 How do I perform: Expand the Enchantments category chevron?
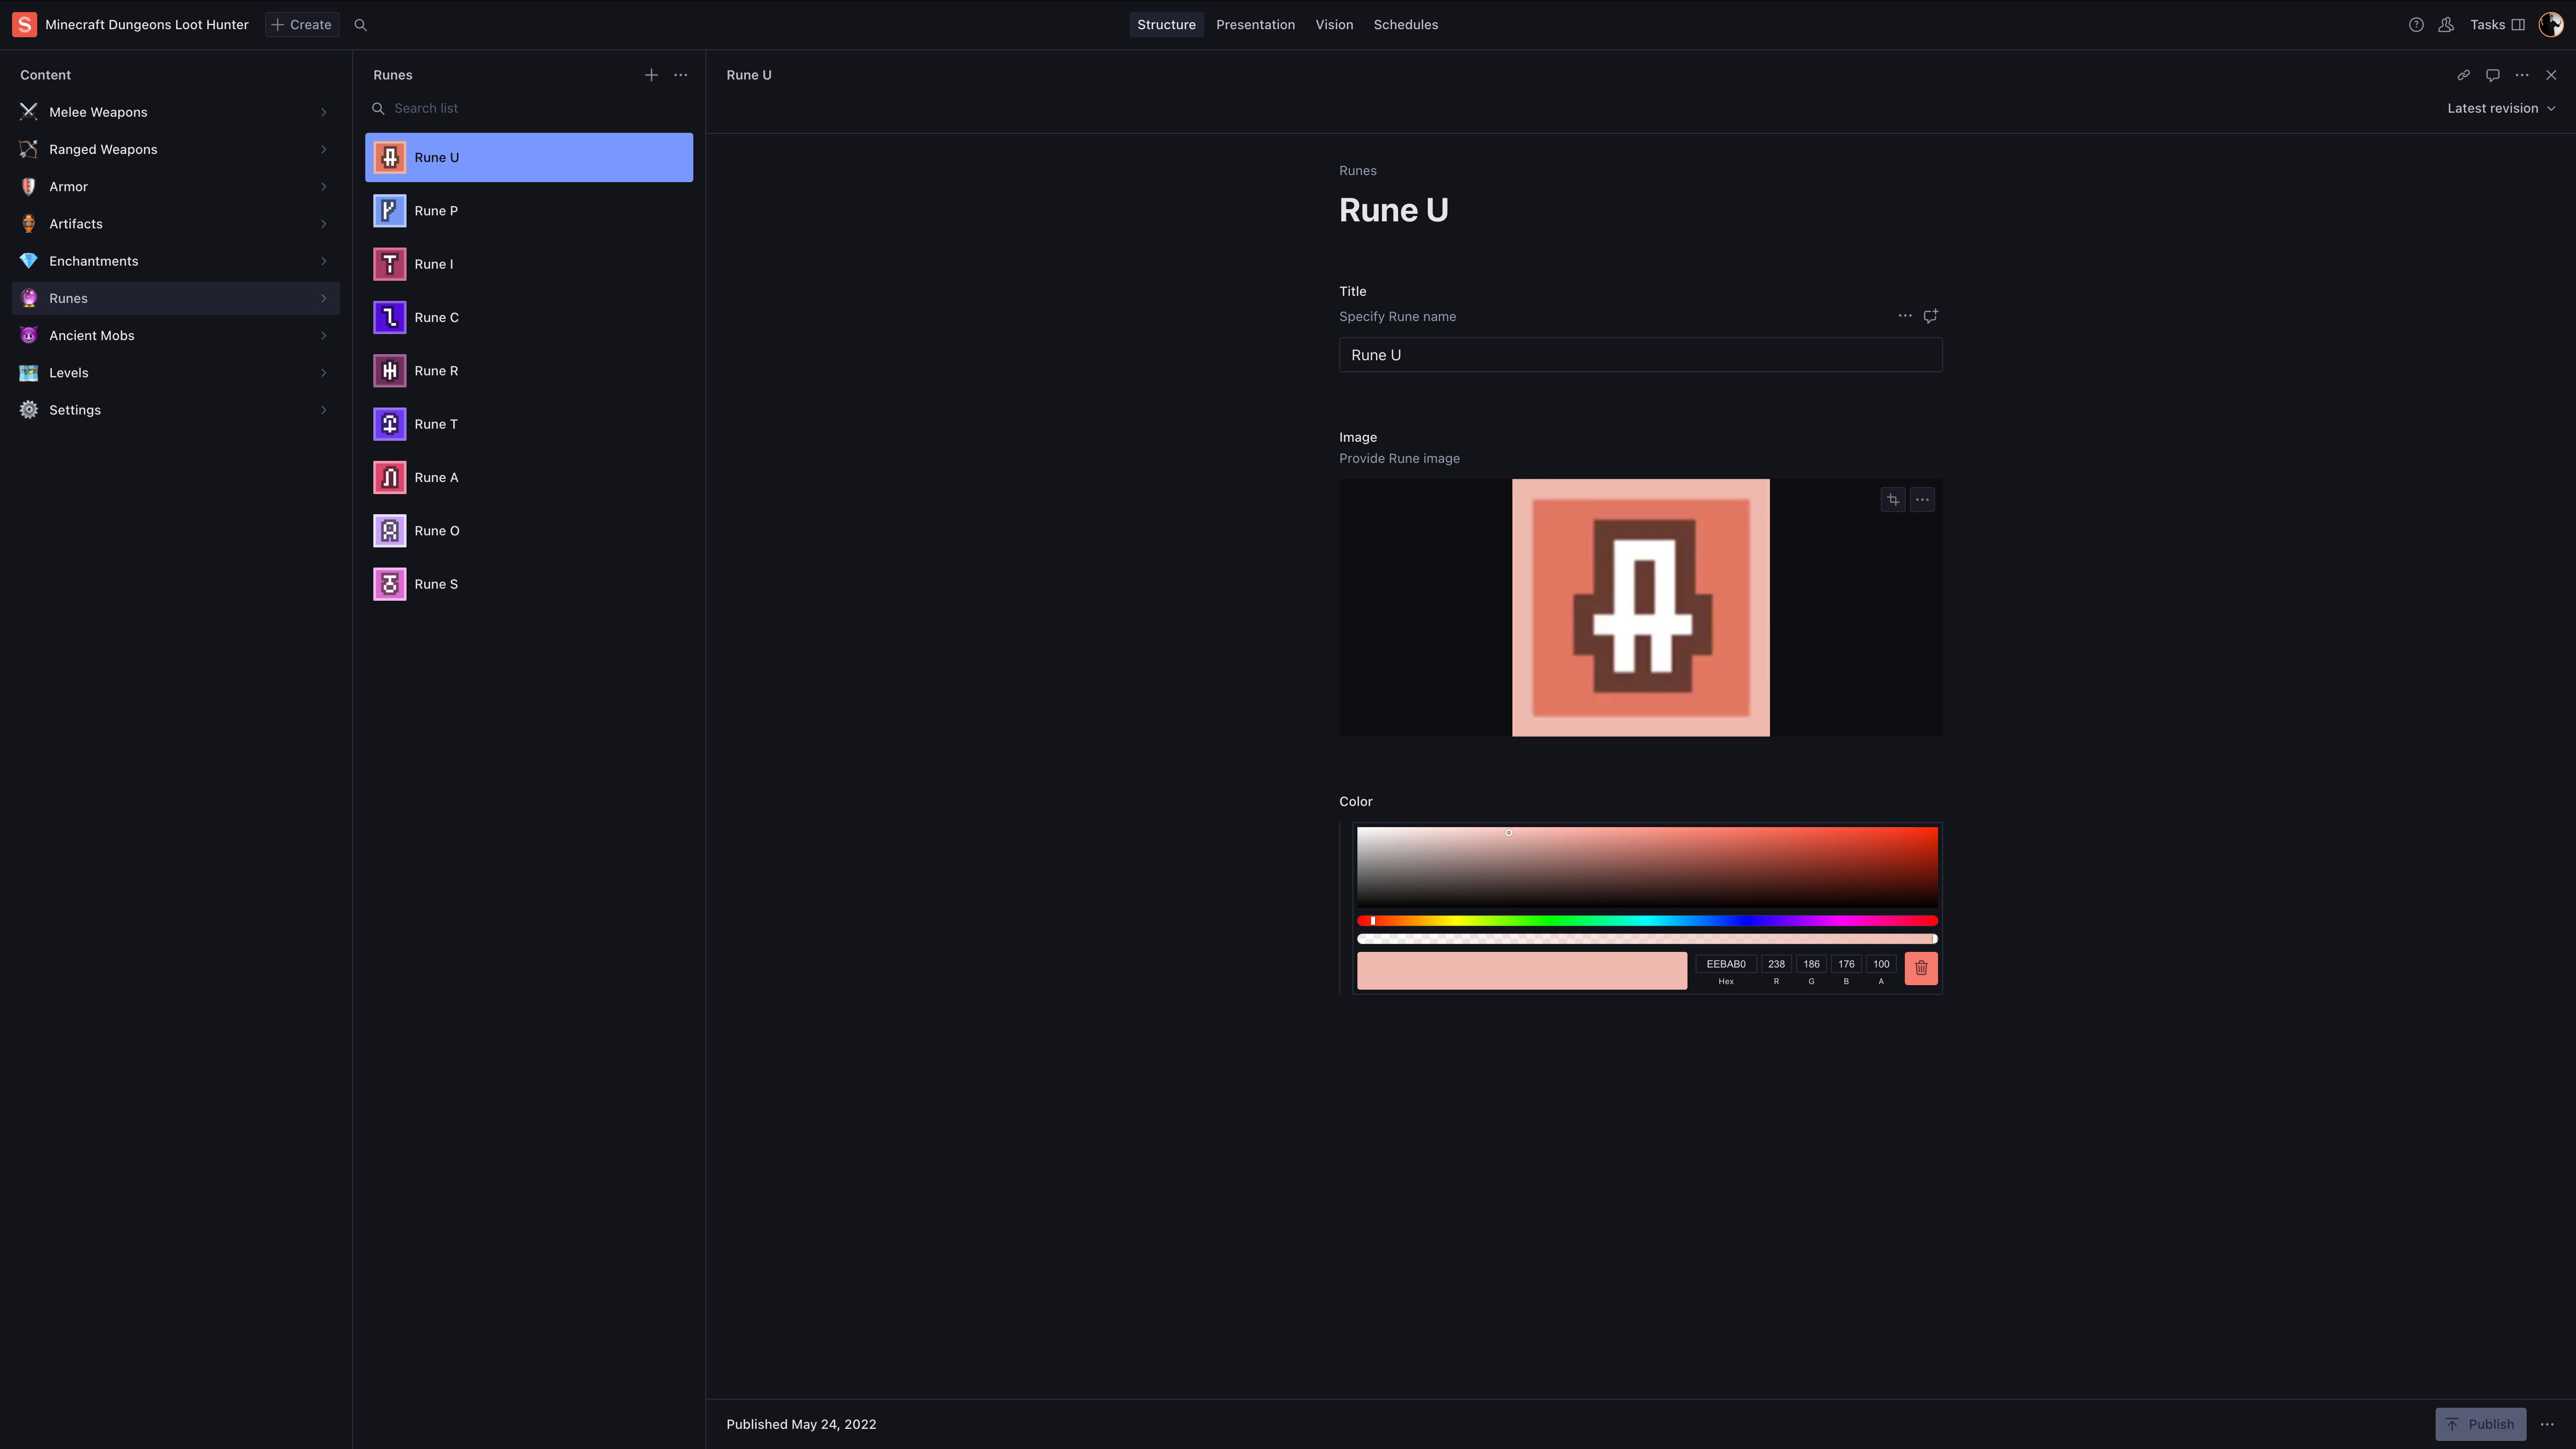(324, 261)
